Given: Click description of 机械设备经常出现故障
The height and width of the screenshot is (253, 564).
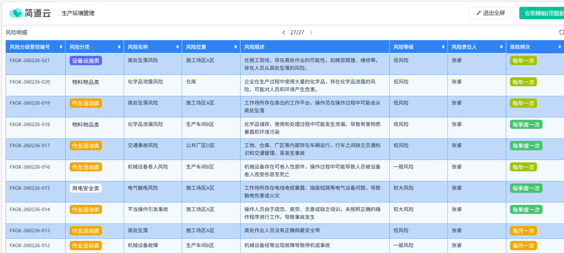Looking at the screenshot, I should tap(287, 245).
